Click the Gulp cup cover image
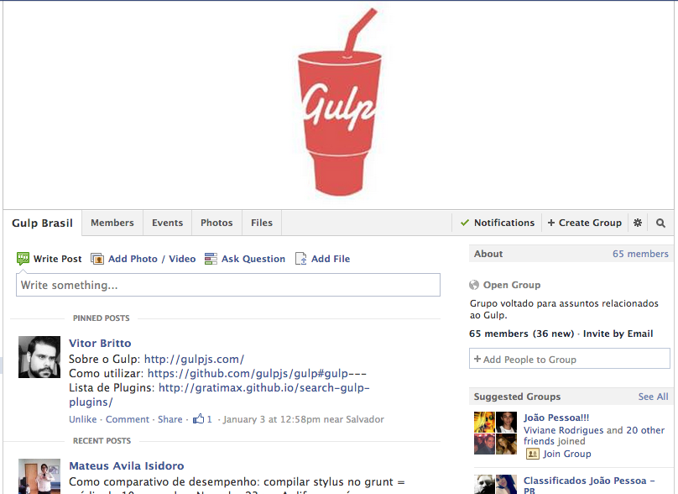This screenshot has width=678, height=494. click(x=338, y=102)
